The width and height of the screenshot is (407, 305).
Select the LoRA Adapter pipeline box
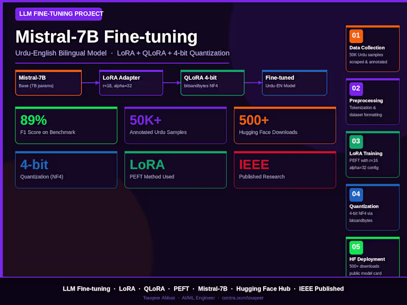click(131, 83)
